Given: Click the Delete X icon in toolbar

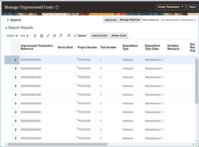Looking at the screenshot, I should [x=54, y=36].
